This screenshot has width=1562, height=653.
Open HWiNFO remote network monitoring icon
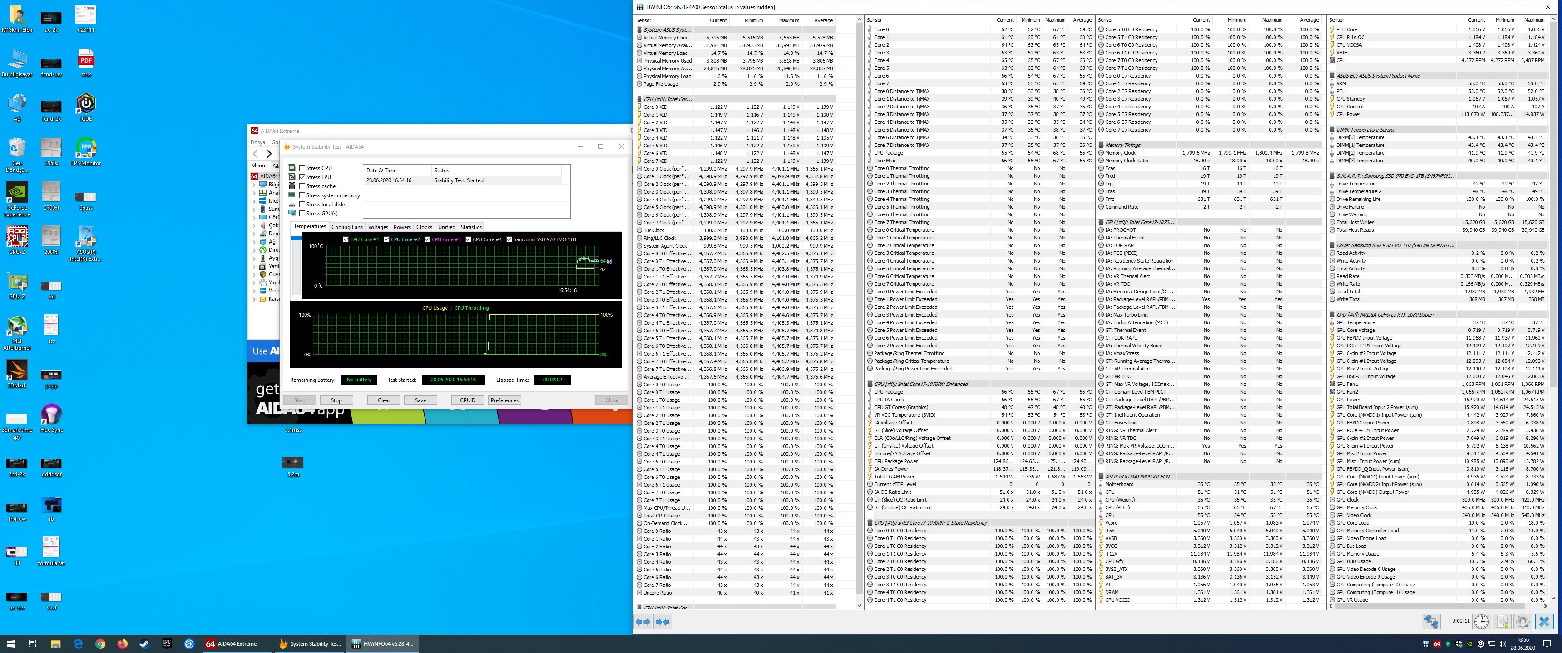point(1431,622)
